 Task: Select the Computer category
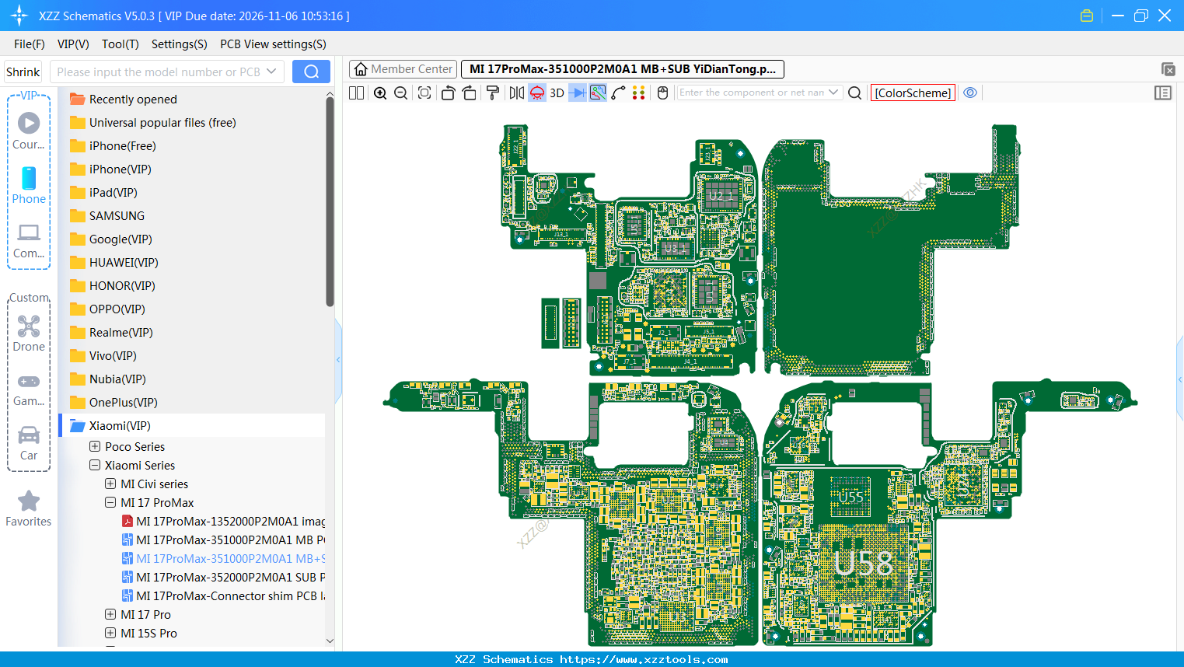coord(29,241)
